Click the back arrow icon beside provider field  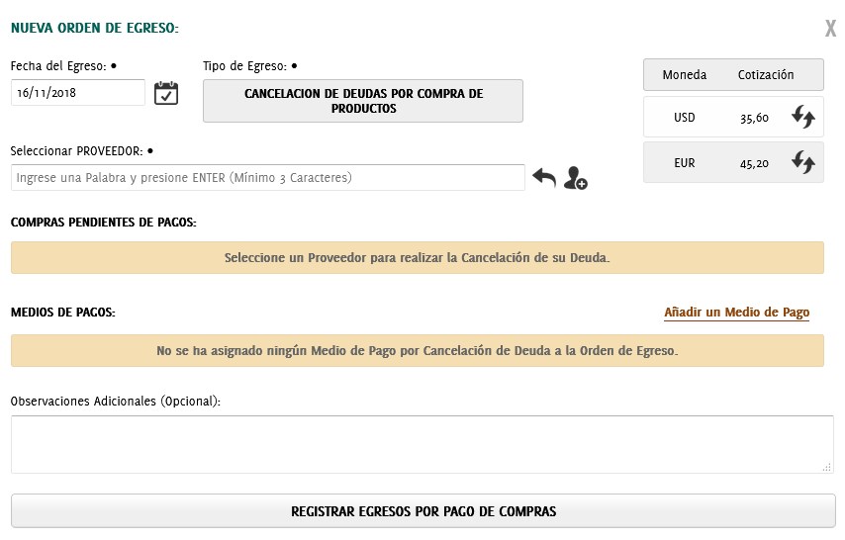click(x=544, y=178)
